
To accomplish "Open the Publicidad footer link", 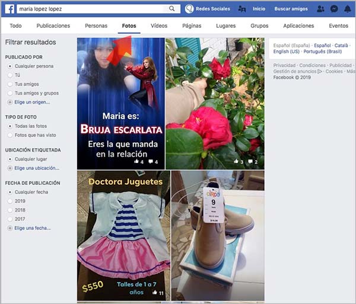I will [341, 65].
